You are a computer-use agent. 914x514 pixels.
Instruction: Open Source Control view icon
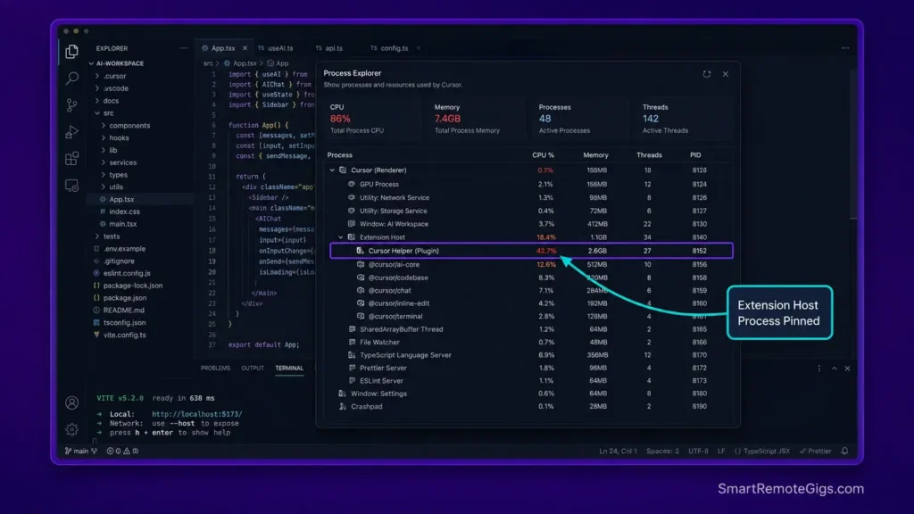(x=71, y=105)
